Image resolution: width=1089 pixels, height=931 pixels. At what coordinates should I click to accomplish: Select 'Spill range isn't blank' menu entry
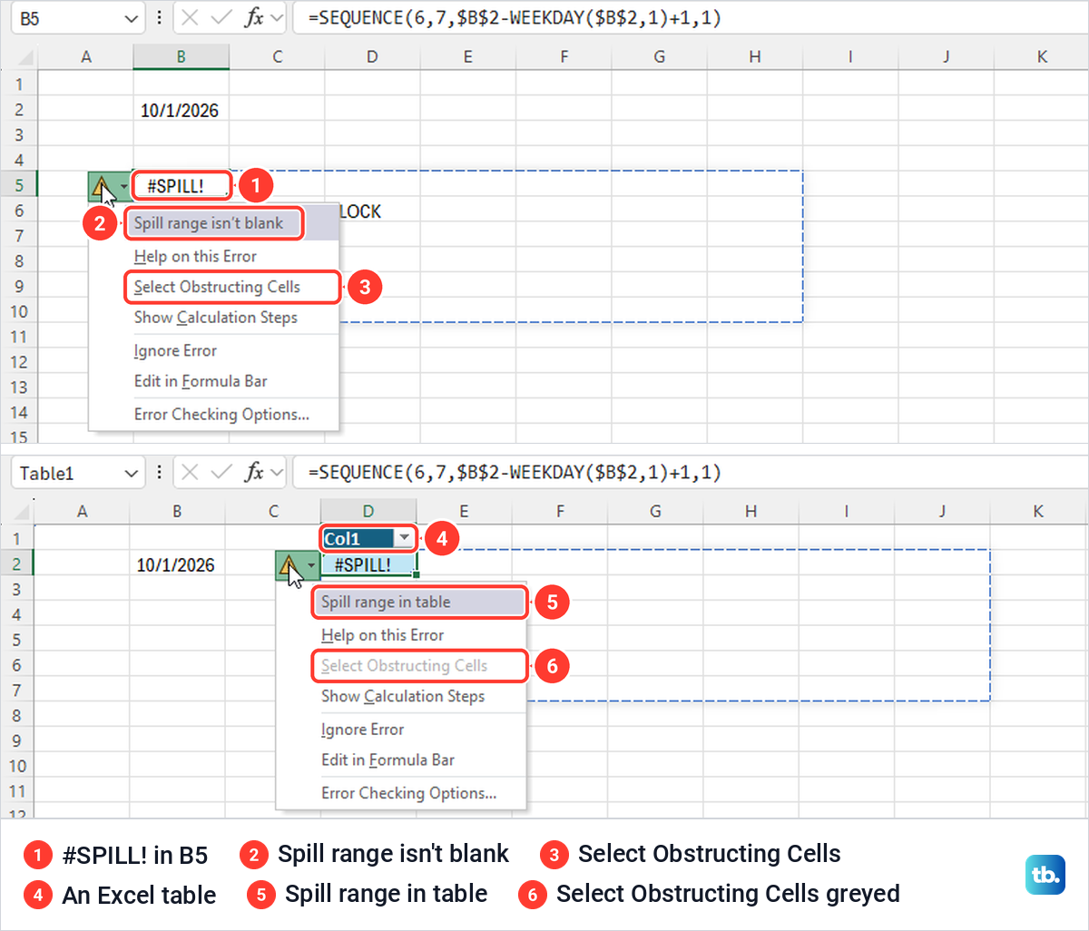click(213, 223)
